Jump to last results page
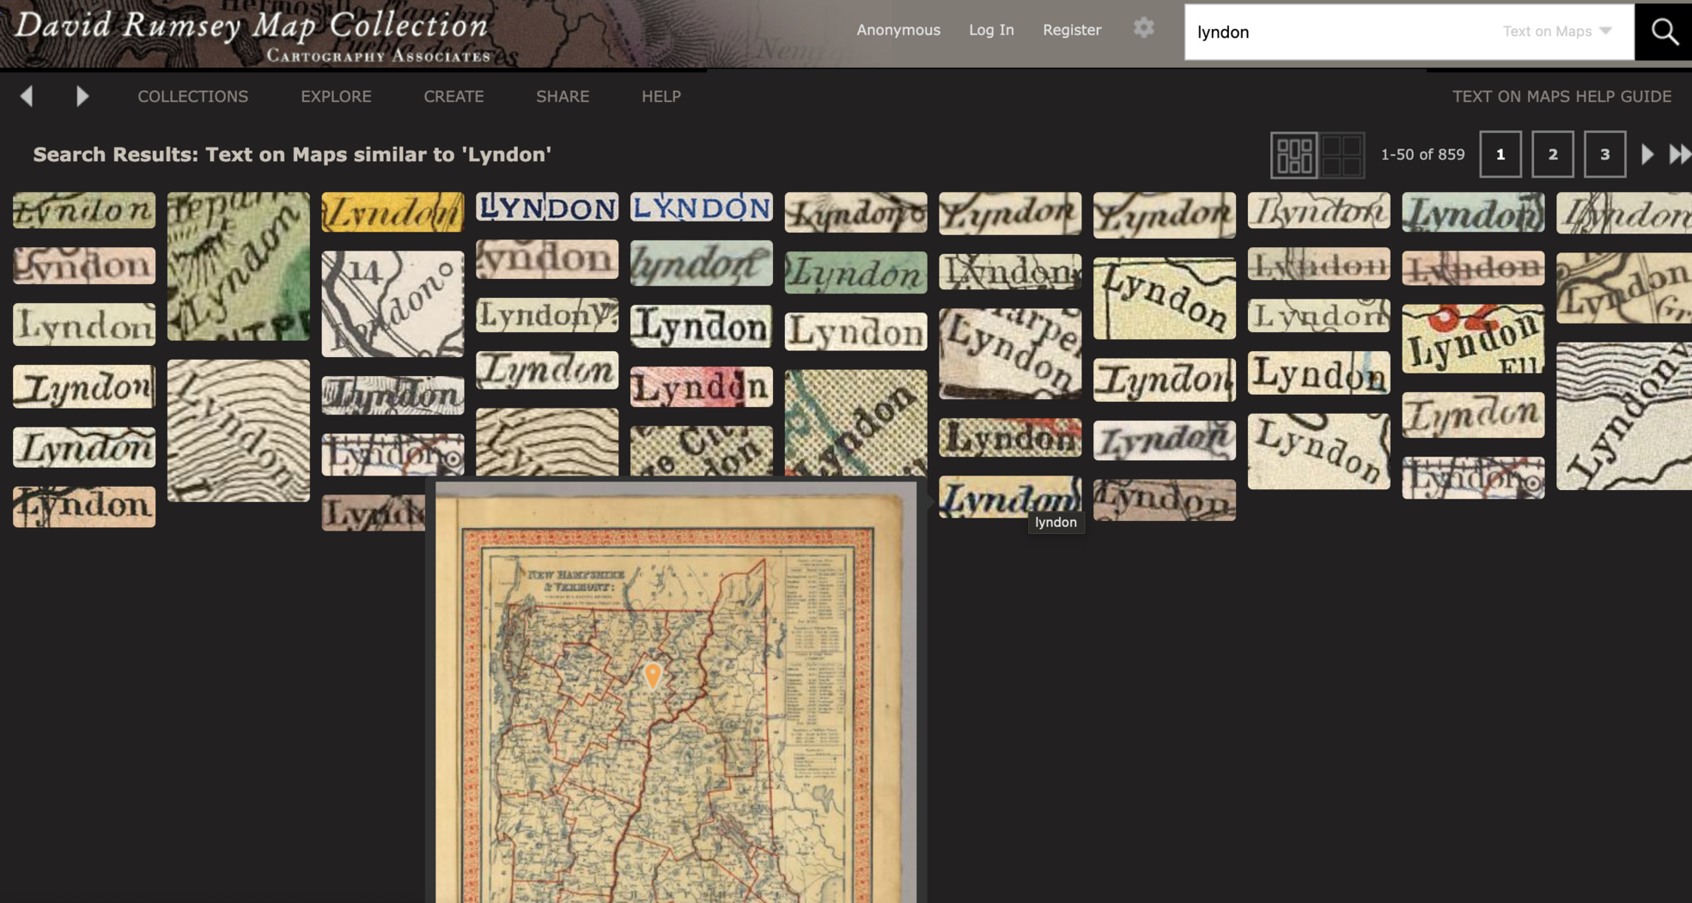The image size is (1692, 903). click(x=1680, y=155)
